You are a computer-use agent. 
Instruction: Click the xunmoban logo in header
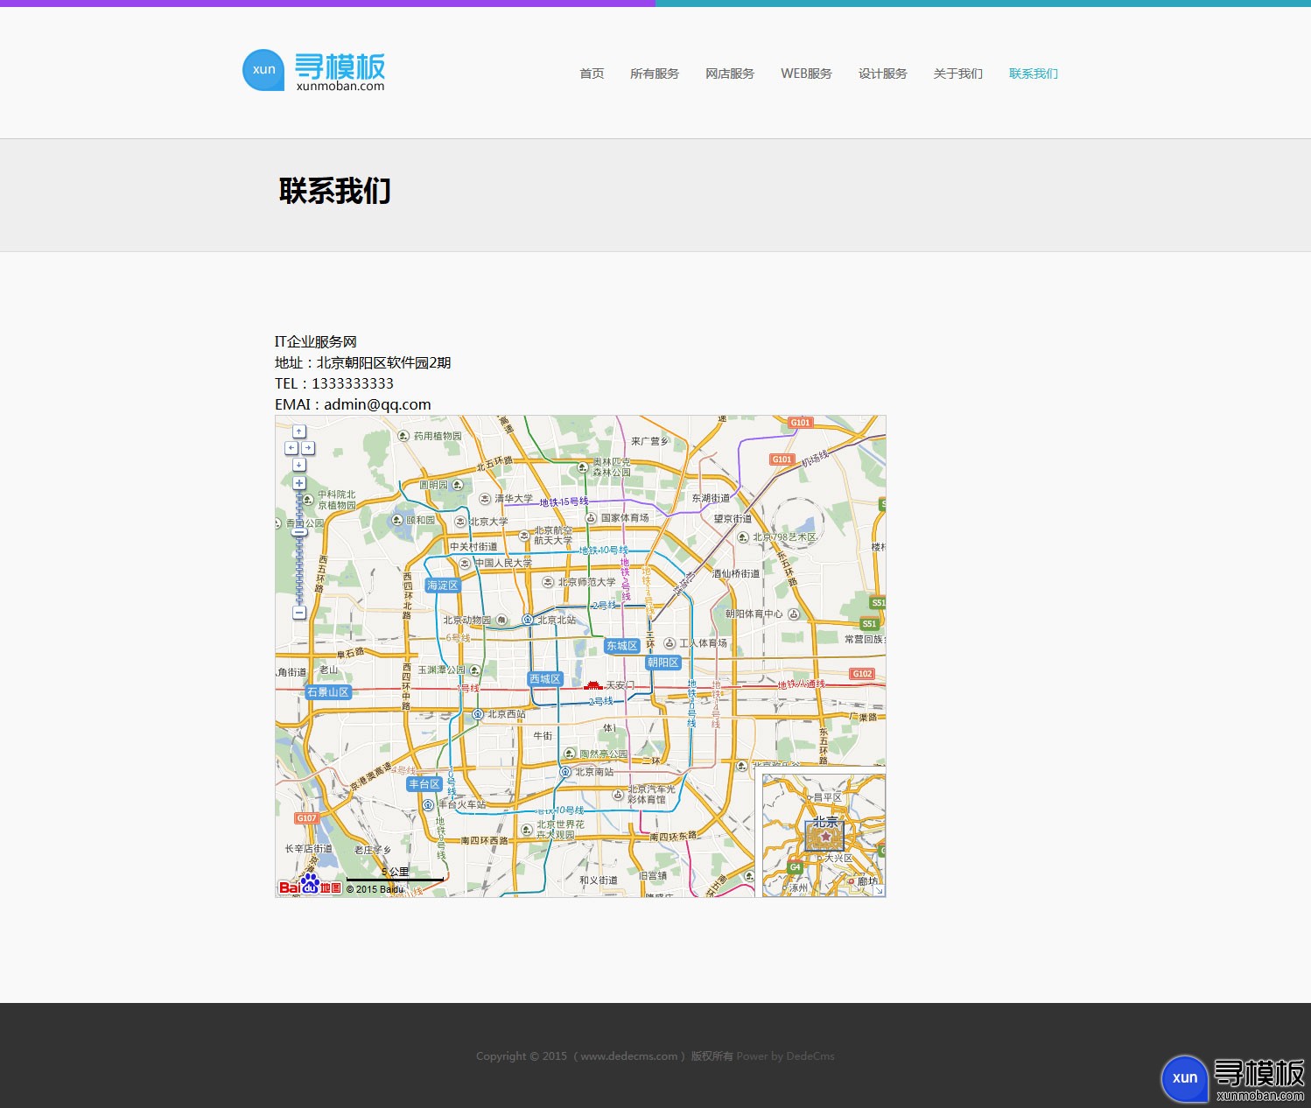tap(313, 71)
